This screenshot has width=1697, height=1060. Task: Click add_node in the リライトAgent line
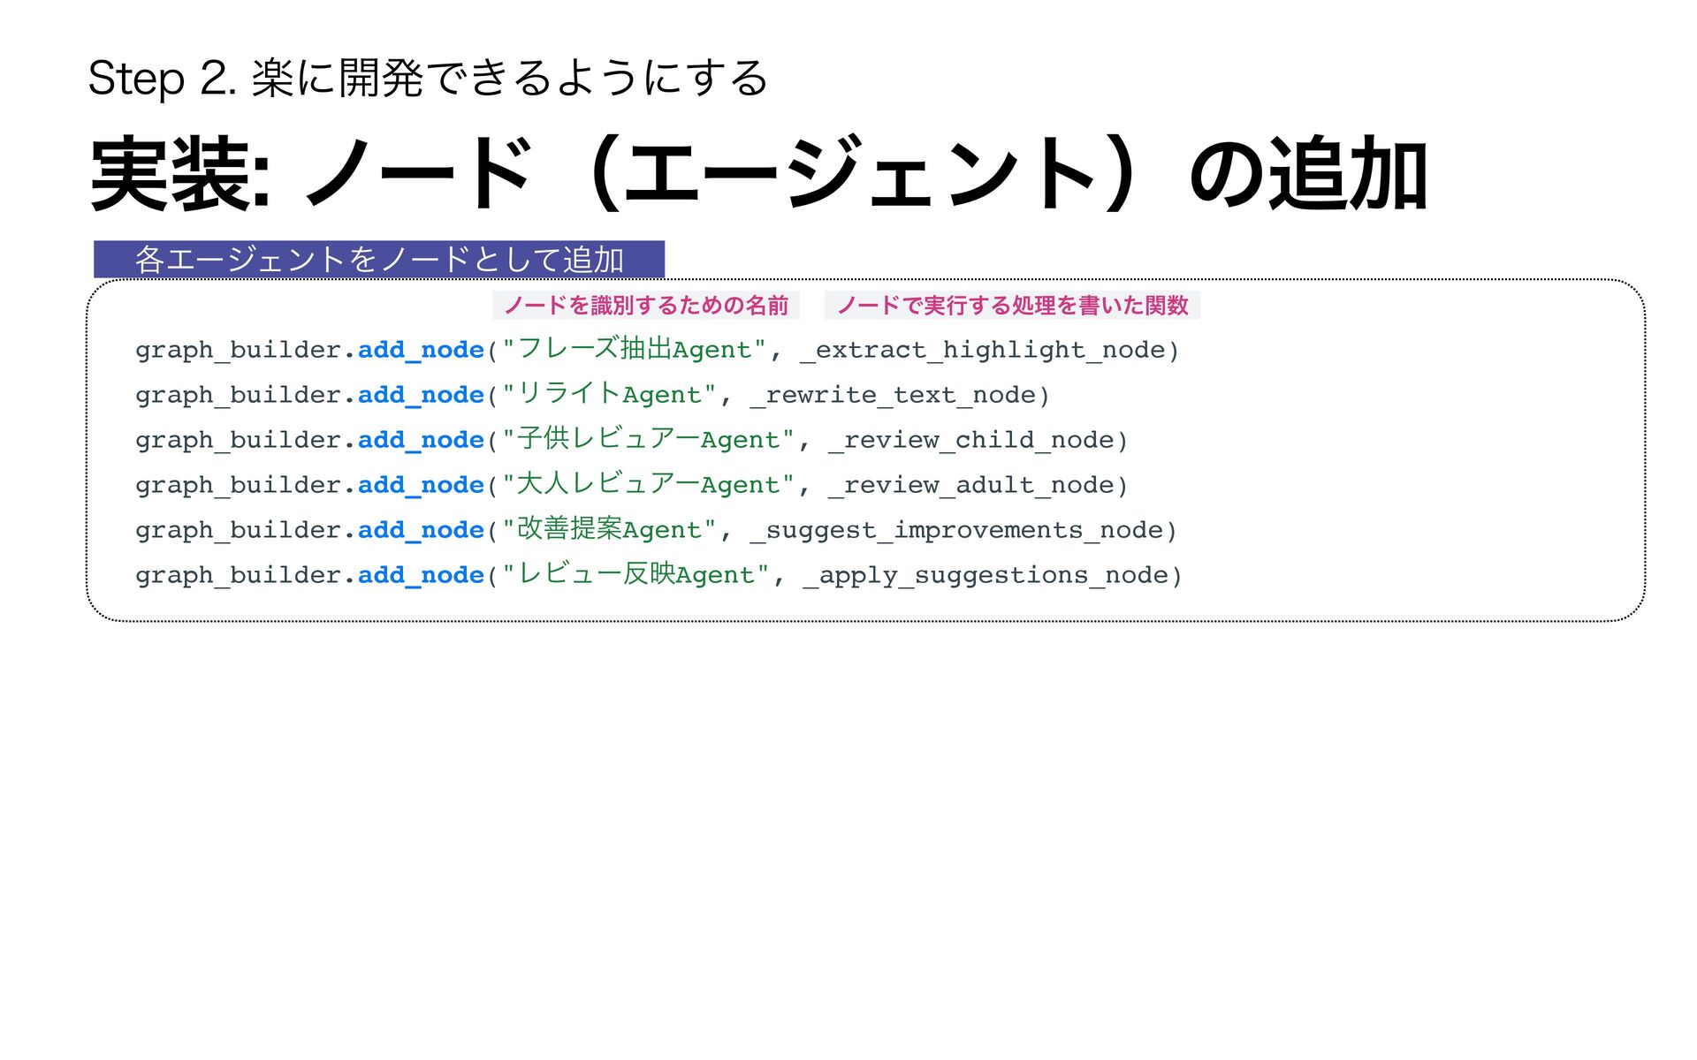pos(421,395)
